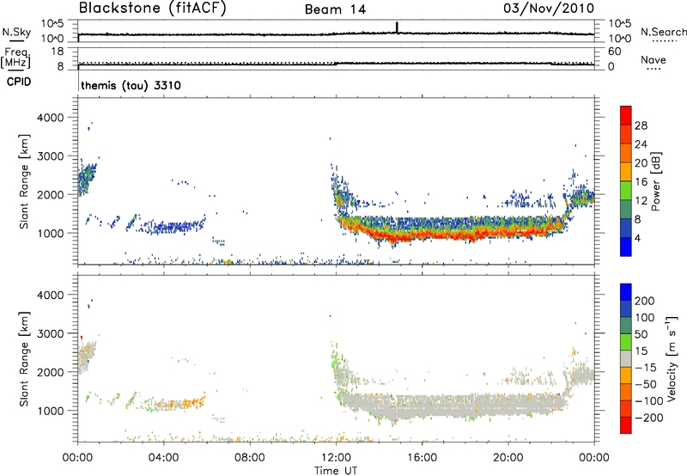Viewport: 687px width, 476px height.
Task: Click the 'Time UT' axis title
Action: pos(336,471)
